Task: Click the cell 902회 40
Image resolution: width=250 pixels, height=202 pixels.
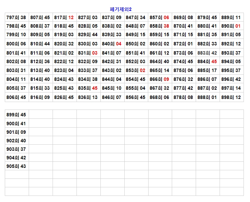Action: click(x=16, y=141)
